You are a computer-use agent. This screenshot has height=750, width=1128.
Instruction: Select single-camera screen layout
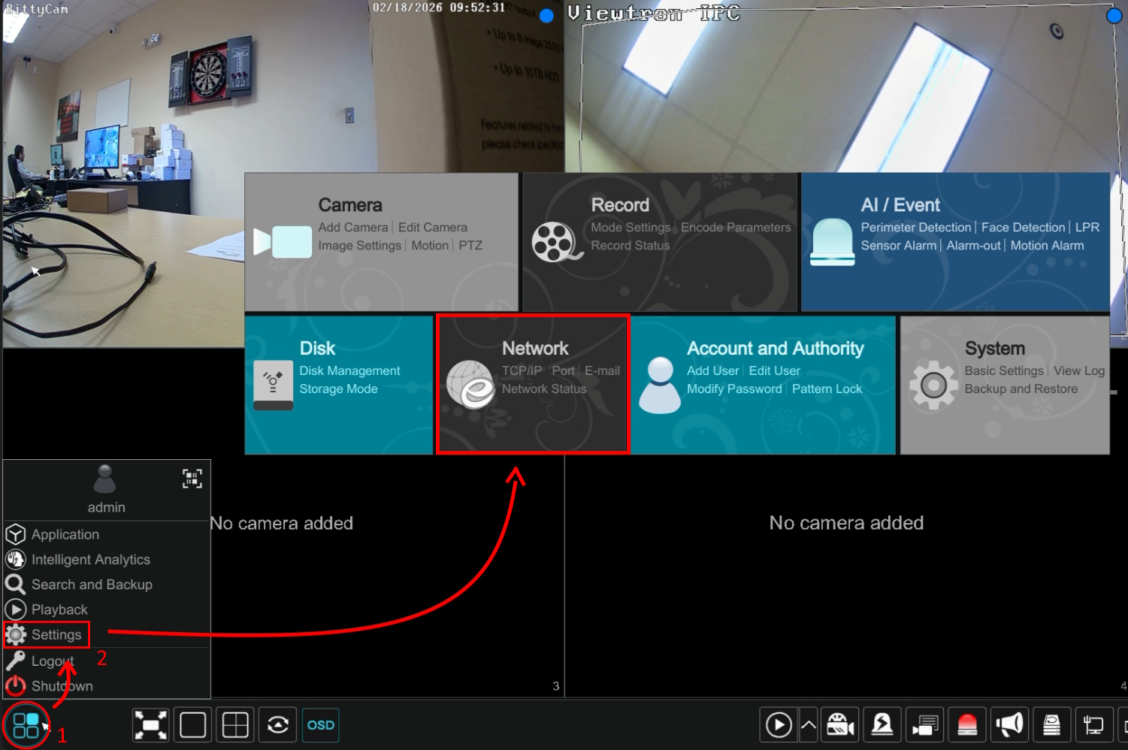coord(192,725)
